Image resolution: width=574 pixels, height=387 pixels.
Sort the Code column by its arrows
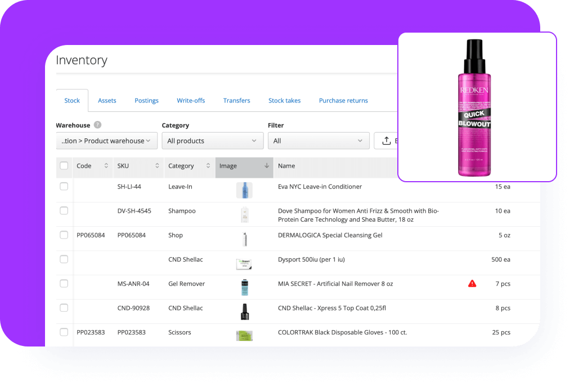[x=105, y=166]
